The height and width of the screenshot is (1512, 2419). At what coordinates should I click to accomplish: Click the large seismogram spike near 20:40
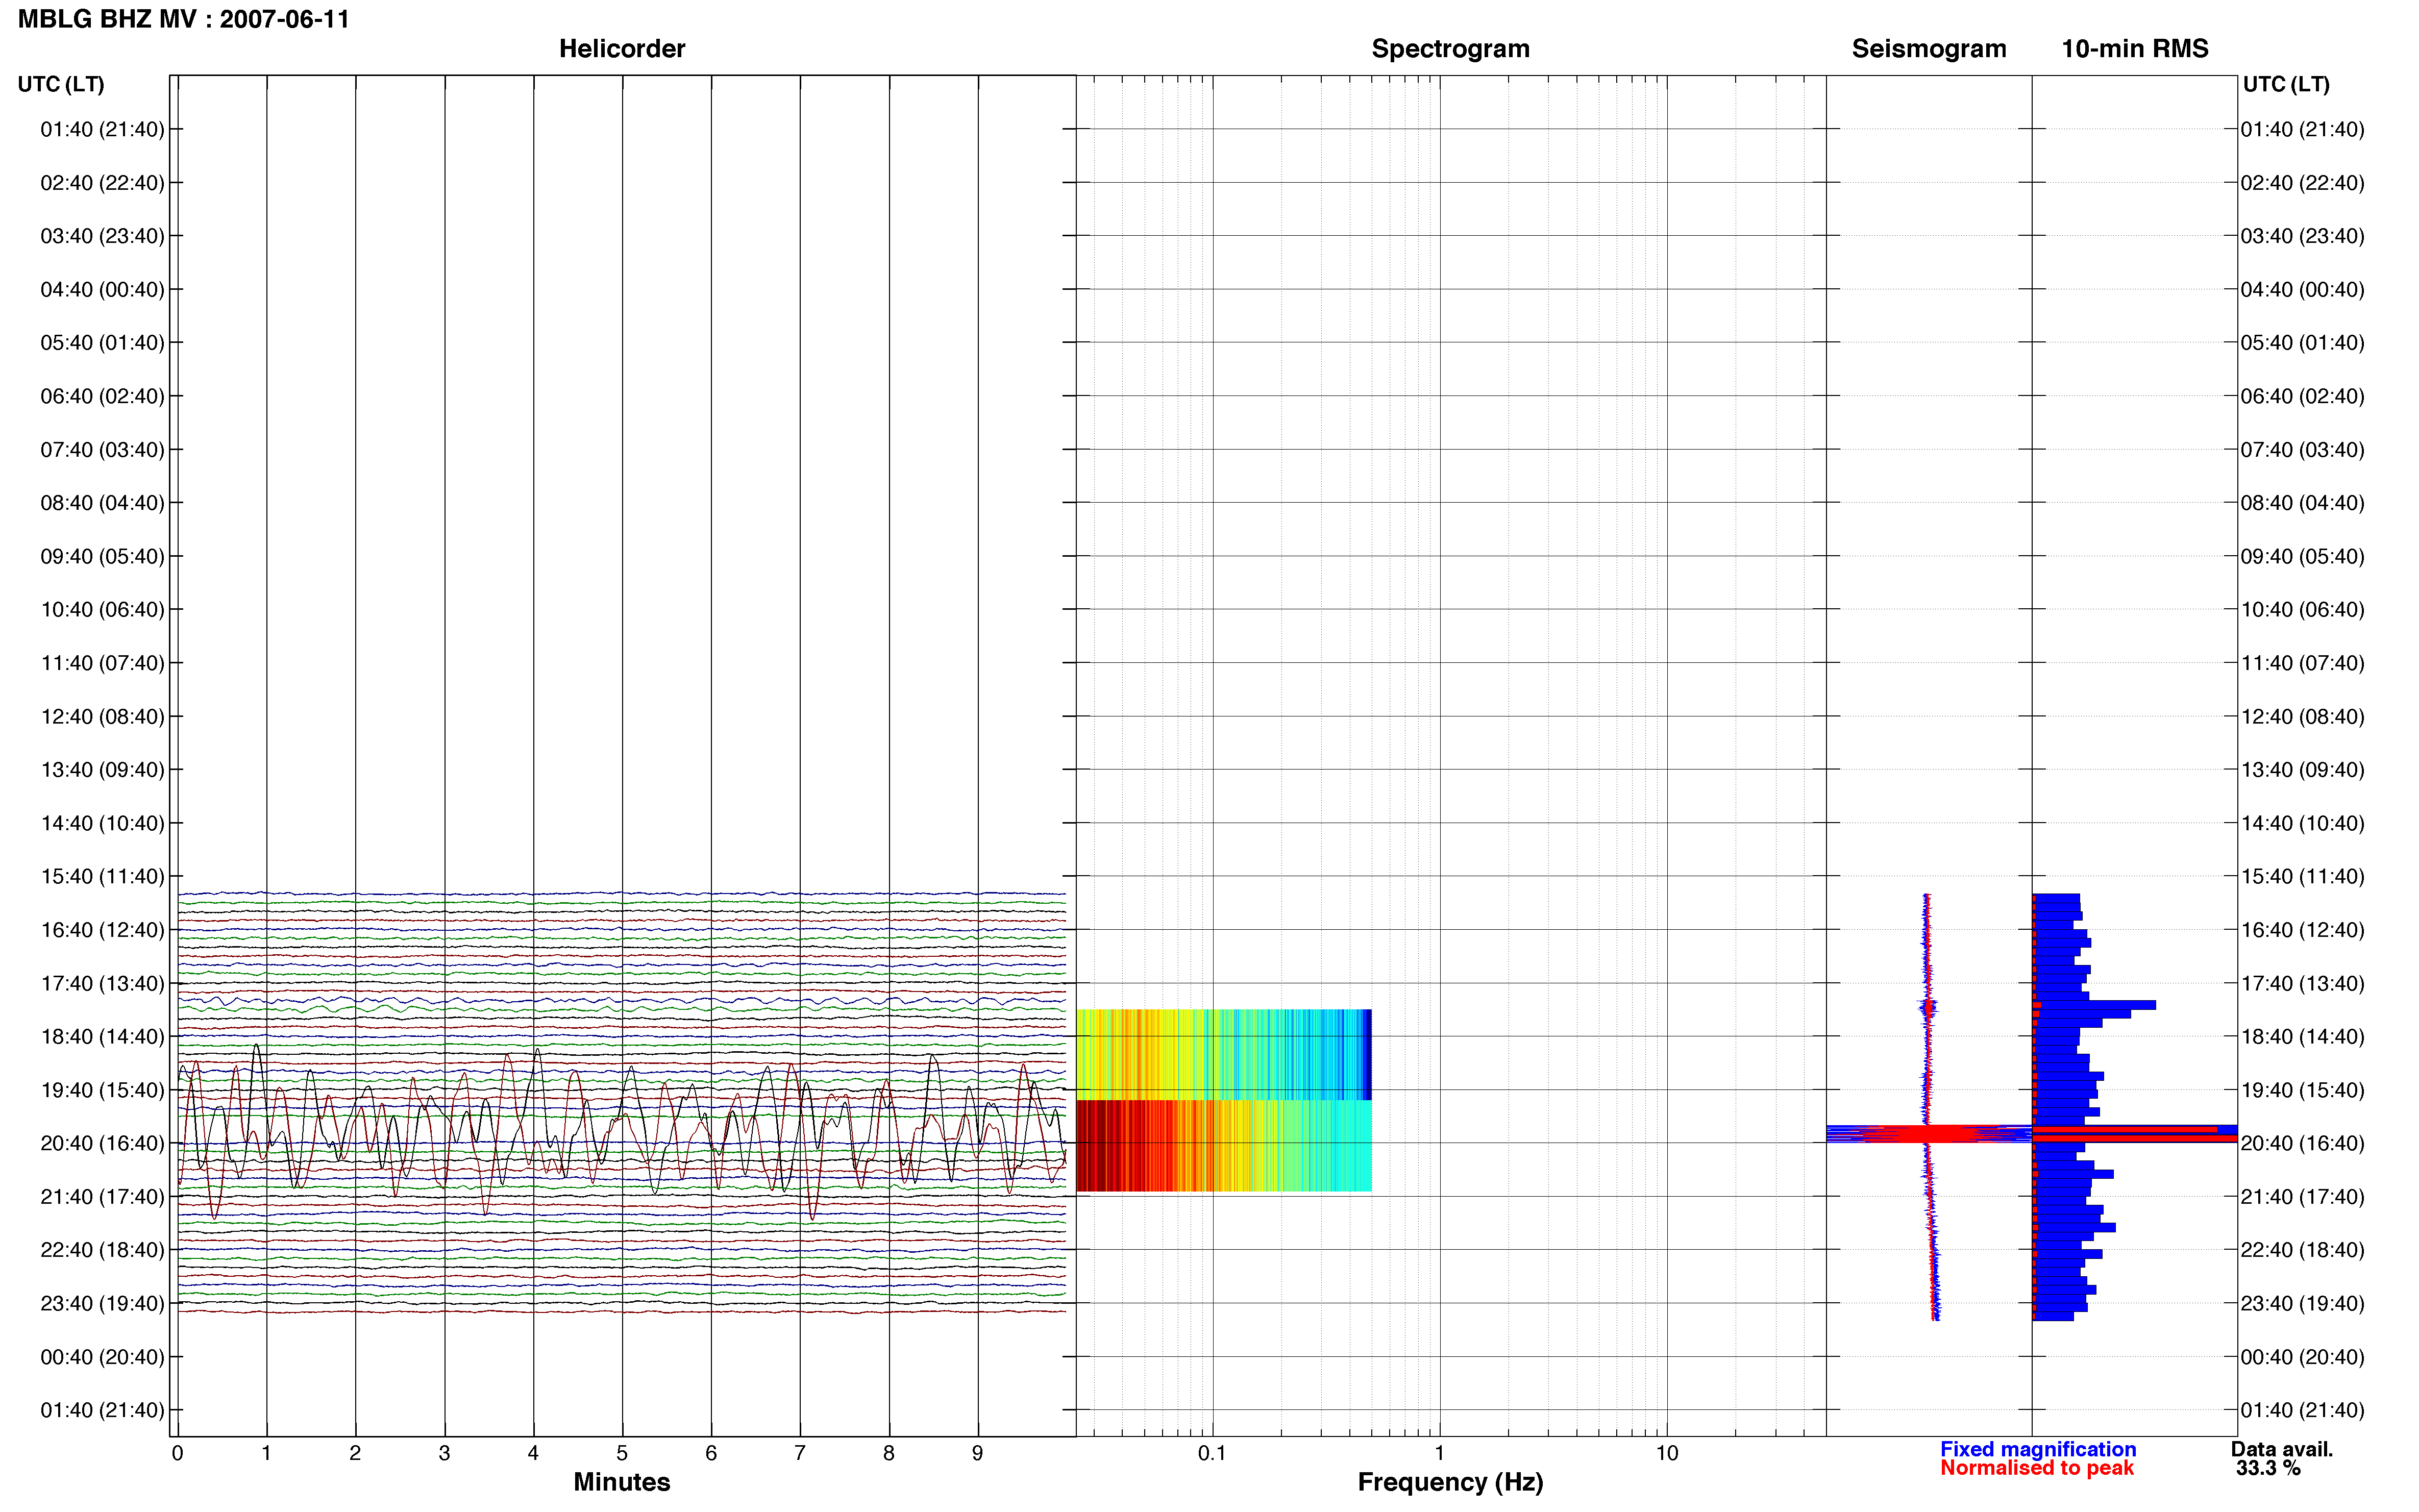click(1929, 1134)
